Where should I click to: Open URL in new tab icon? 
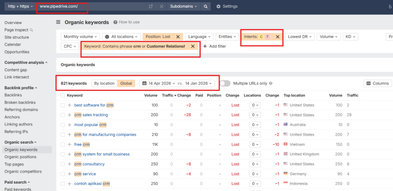click(x=151, y=7)
